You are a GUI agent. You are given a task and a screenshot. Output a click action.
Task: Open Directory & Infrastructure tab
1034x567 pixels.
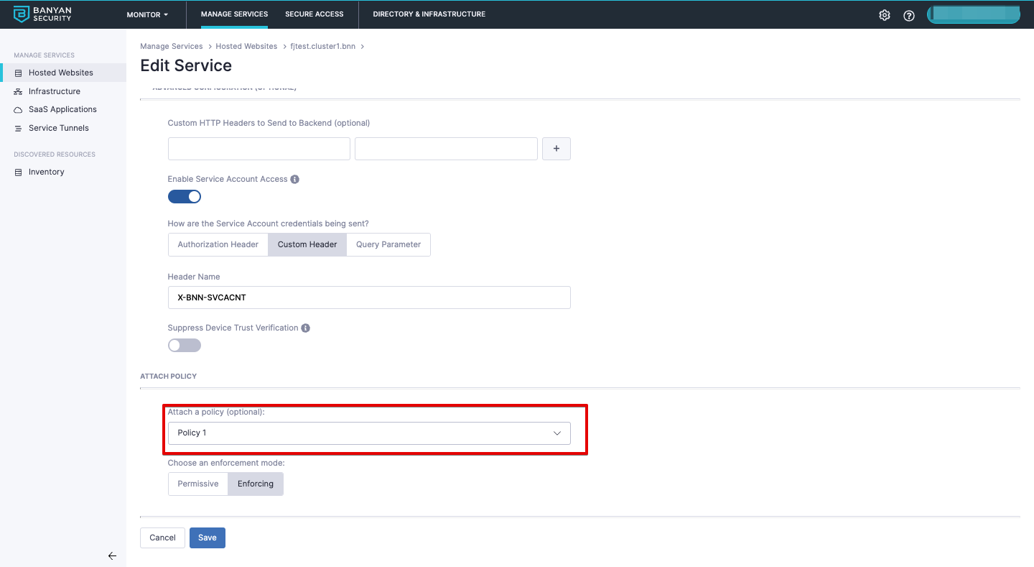[429, 14]
